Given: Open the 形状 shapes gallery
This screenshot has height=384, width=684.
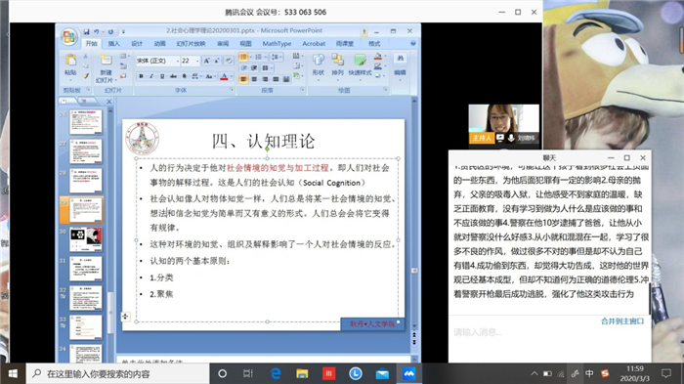Looking at the screenshot, I should coord(318,64).
